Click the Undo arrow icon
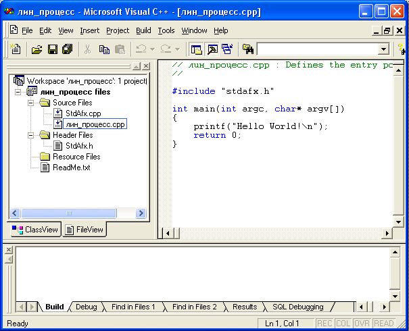The height and width of the screenshot is (331, 409). click(x=141, y=49)
